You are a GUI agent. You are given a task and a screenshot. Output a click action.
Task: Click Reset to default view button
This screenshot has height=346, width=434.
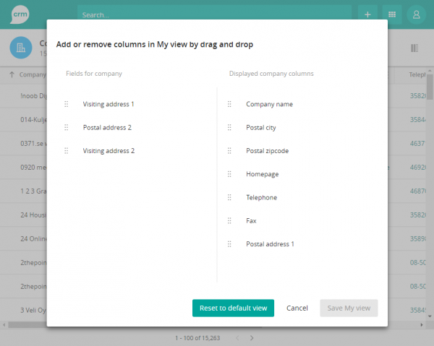[x=233, y=308]
